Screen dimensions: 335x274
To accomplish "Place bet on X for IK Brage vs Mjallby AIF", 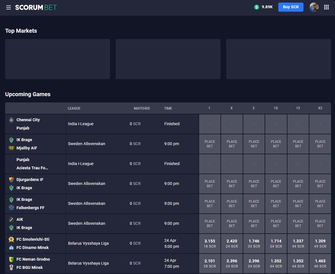I will [x=232, y=144].
